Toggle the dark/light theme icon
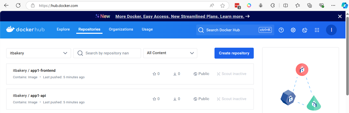349x113 pixels. [x=305, y=30]
